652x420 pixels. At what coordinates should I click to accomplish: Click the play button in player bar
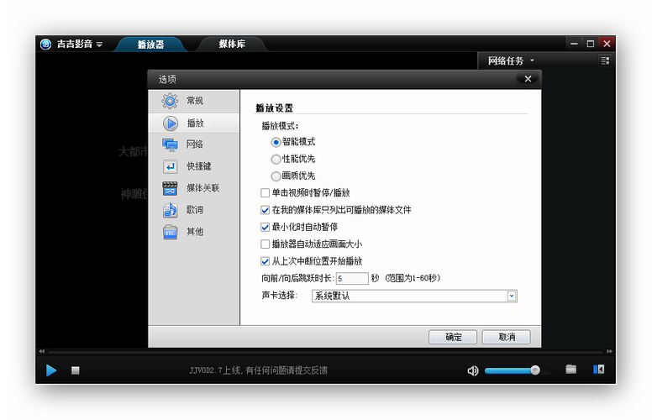click(x=51, y=370)
